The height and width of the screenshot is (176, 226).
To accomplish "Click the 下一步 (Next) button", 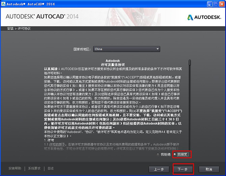I will [182, 169].
